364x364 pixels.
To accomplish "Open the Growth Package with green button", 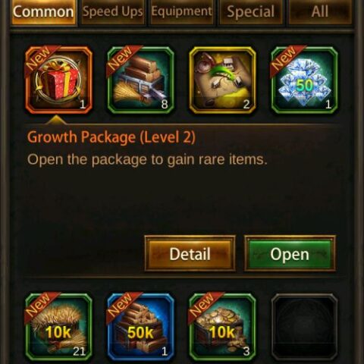I will 290,254.
